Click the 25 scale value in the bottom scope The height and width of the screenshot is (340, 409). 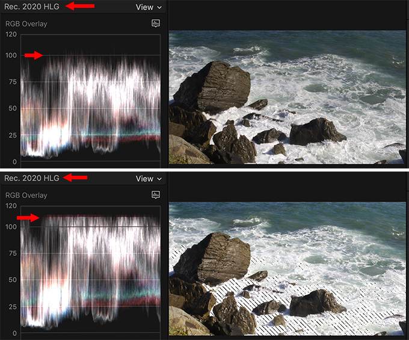(13, 307)
